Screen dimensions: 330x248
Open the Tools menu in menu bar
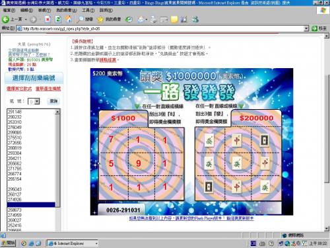click(88, 10)
